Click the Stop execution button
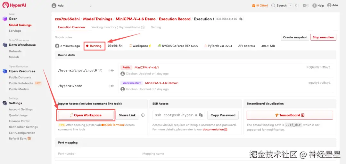 [x=323, y=37]
